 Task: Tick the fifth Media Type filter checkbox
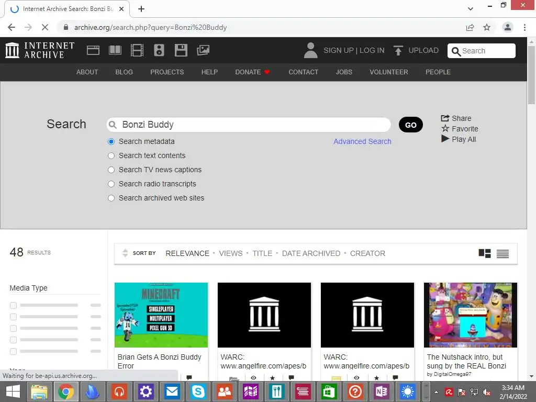pos(13,351)
